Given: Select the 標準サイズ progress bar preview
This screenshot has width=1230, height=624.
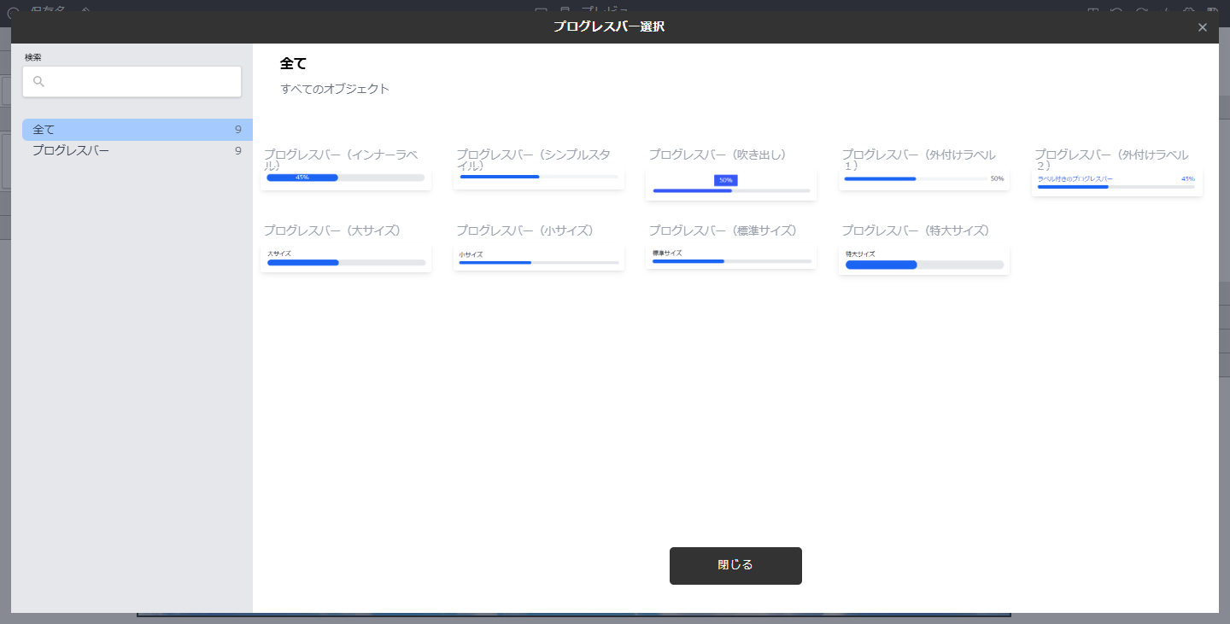Looking at the screenshot, I should click(731, 258).
